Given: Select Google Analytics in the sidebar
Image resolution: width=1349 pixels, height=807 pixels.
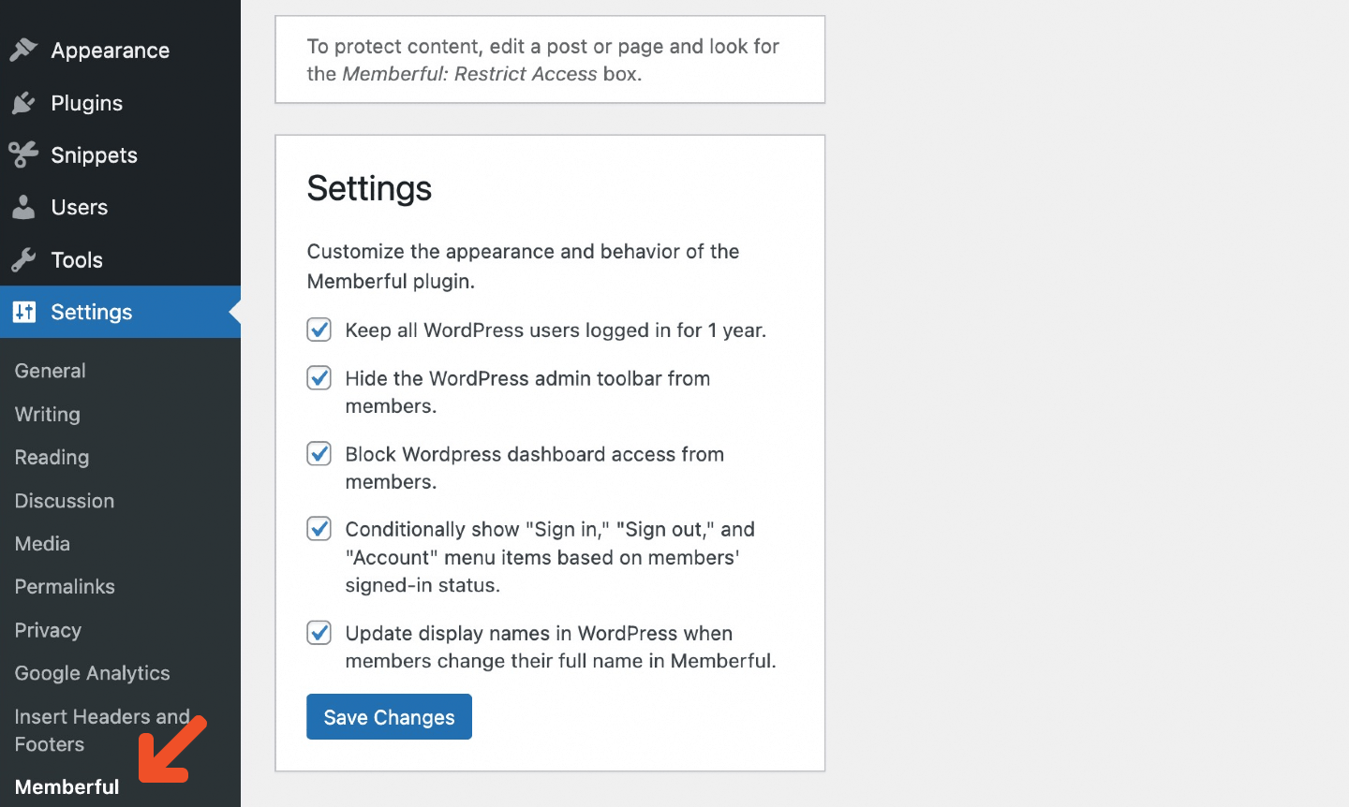Looking at the screenshot, I should (93, 673).
